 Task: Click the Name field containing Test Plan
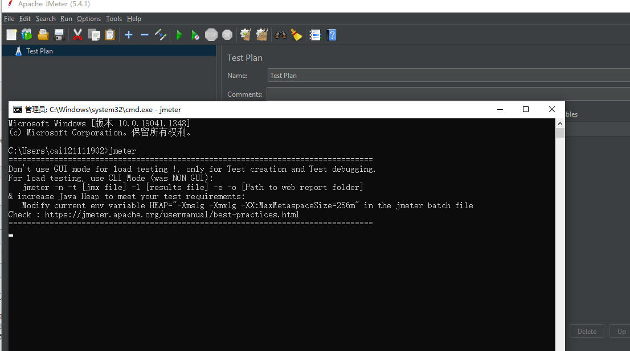[x=449, y=76]
